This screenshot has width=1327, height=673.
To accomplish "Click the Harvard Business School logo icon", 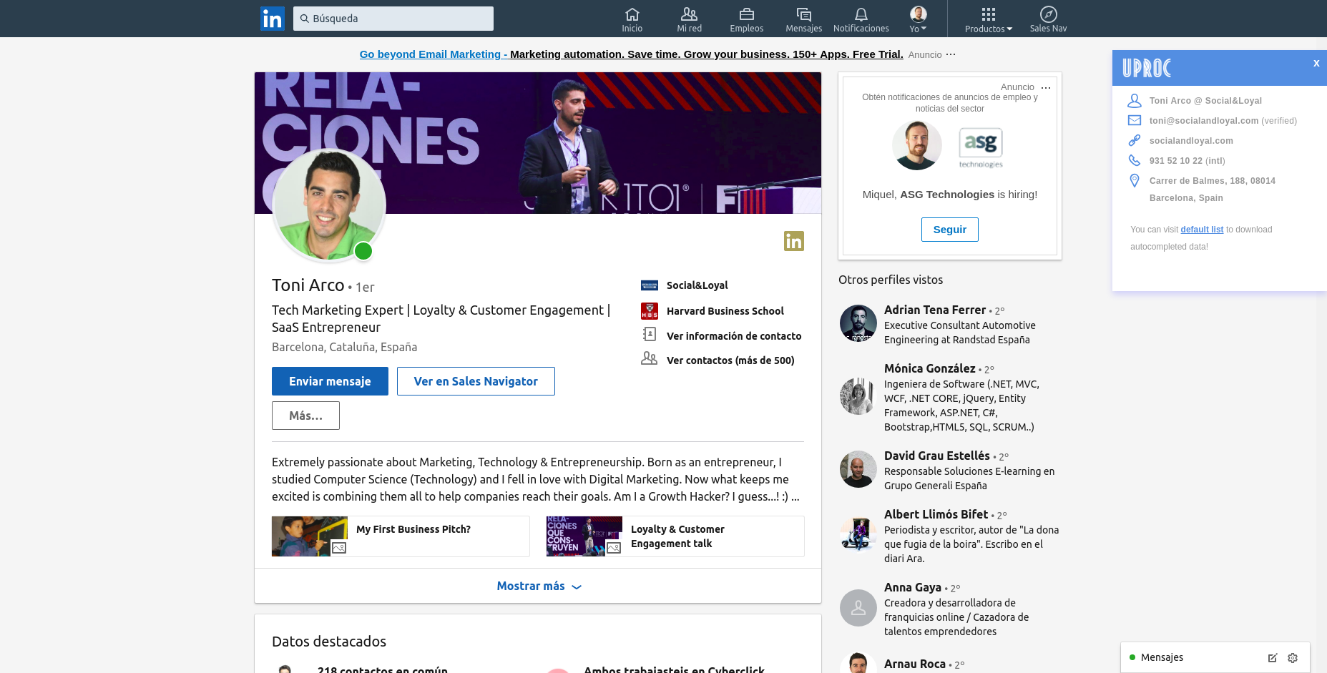I will click(650, 311).
